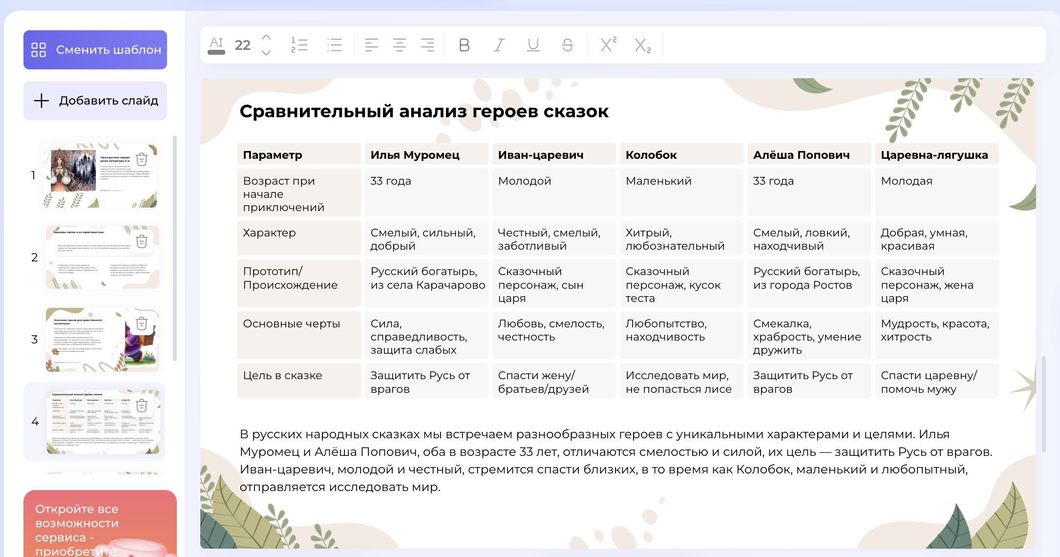Click the Добрая, умная, красивая cell
1060x557 pixels.
coord(937,238)
